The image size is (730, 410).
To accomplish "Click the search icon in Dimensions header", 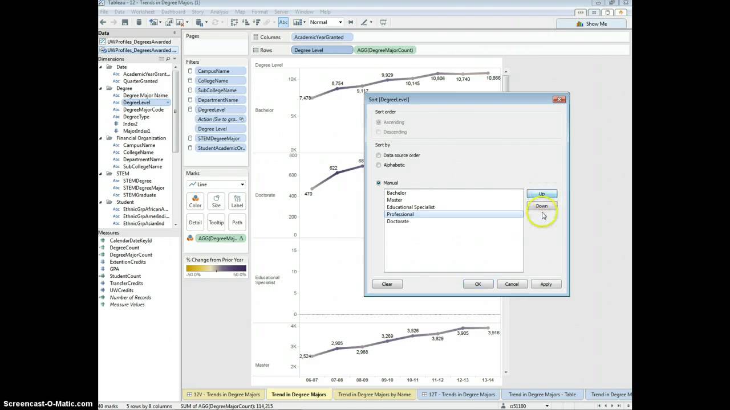I will [x=168, y=59].
